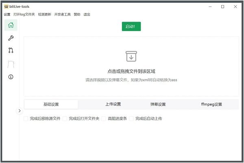
Task: Click the archive box icon in drop zone
Action: [x=131, y=57]
